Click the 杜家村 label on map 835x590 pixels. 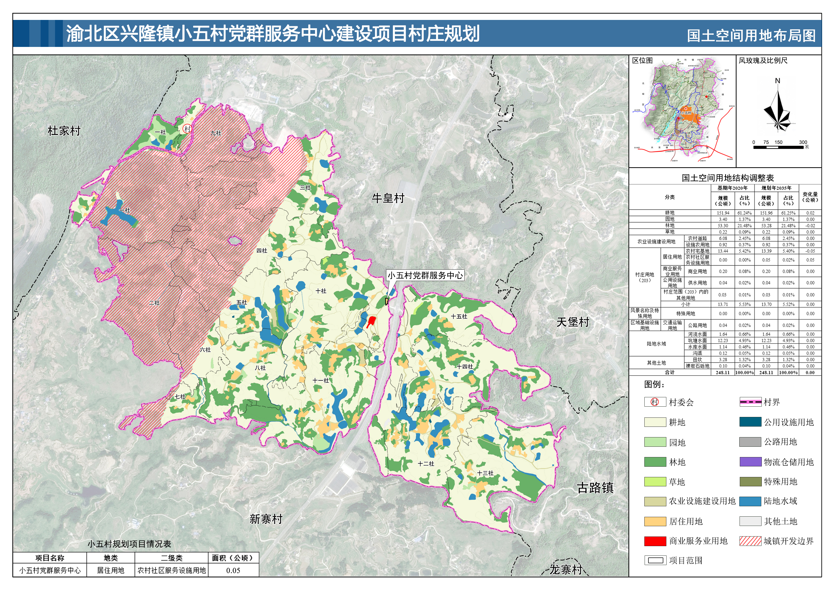[x=64, y=131]
